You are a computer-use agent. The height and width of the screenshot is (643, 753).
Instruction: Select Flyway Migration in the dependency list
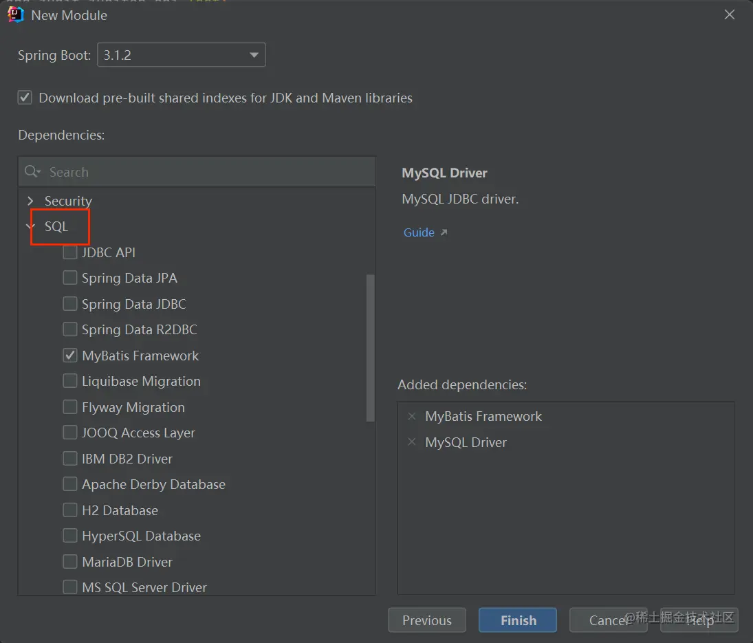(133, 407)
